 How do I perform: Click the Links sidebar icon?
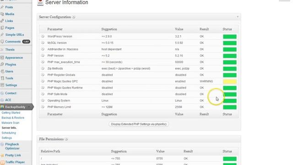coord(2,21)
